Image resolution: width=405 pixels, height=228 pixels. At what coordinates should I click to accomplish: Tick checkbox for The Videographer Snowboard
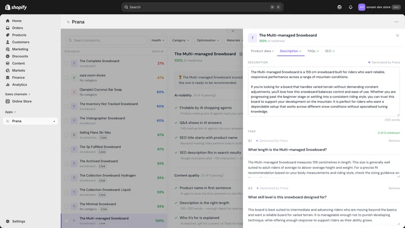(66, 121)
